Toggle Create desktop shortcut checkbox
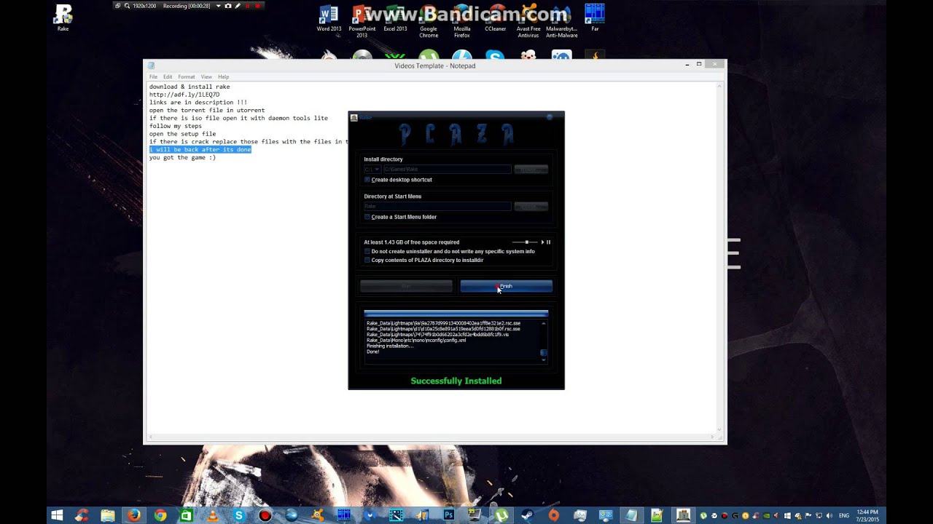This screenshot has height=524, width=933. coord(367,180)
